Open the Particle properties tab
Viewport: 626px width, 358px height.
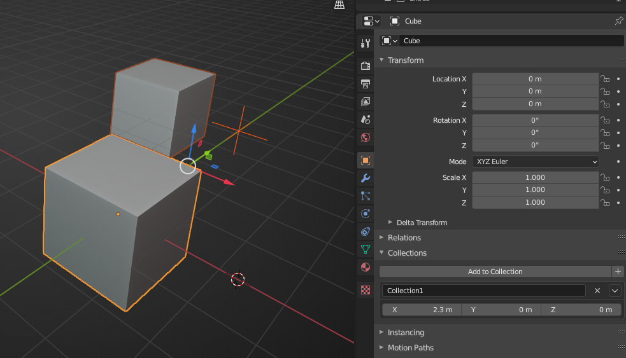(x=366, y=196)
